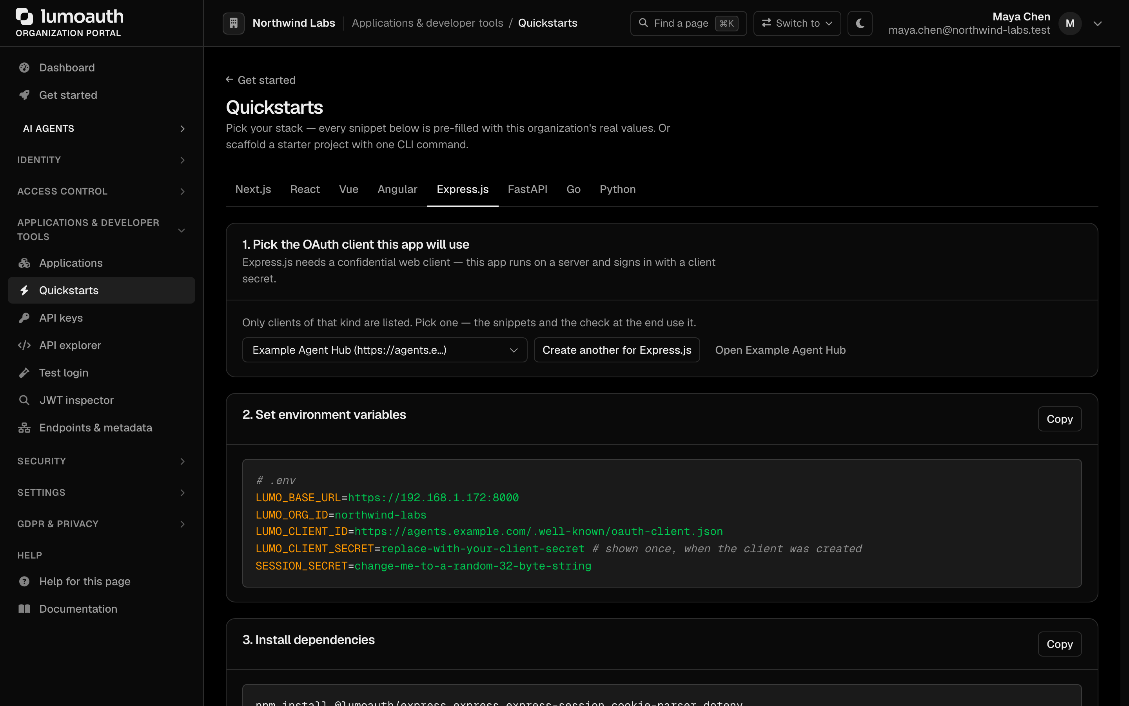Select the Angular tab
The height and width of the screenshot is (706, 1129).
[x=397, y=189]
